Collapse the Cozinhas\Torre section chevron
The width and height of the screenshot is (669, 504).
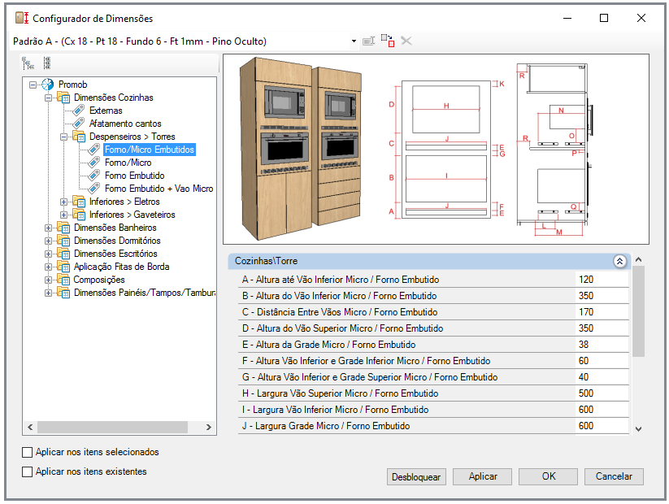(619, 261)
